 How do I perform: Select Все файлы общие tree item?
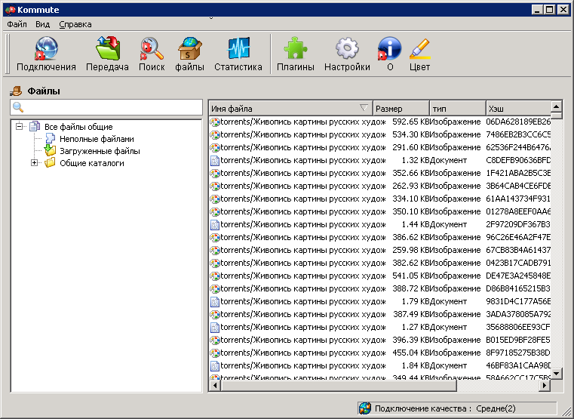coord(78,127)
